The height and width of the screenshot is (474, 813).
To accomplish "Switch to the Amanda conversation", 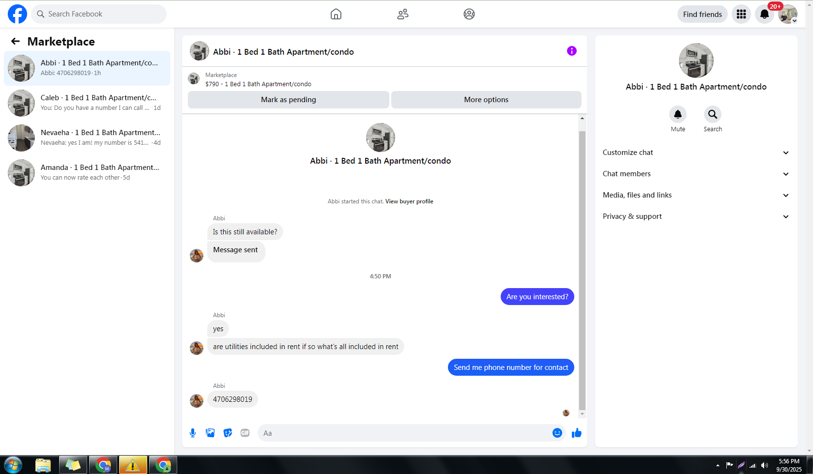I will click(87, 173).
